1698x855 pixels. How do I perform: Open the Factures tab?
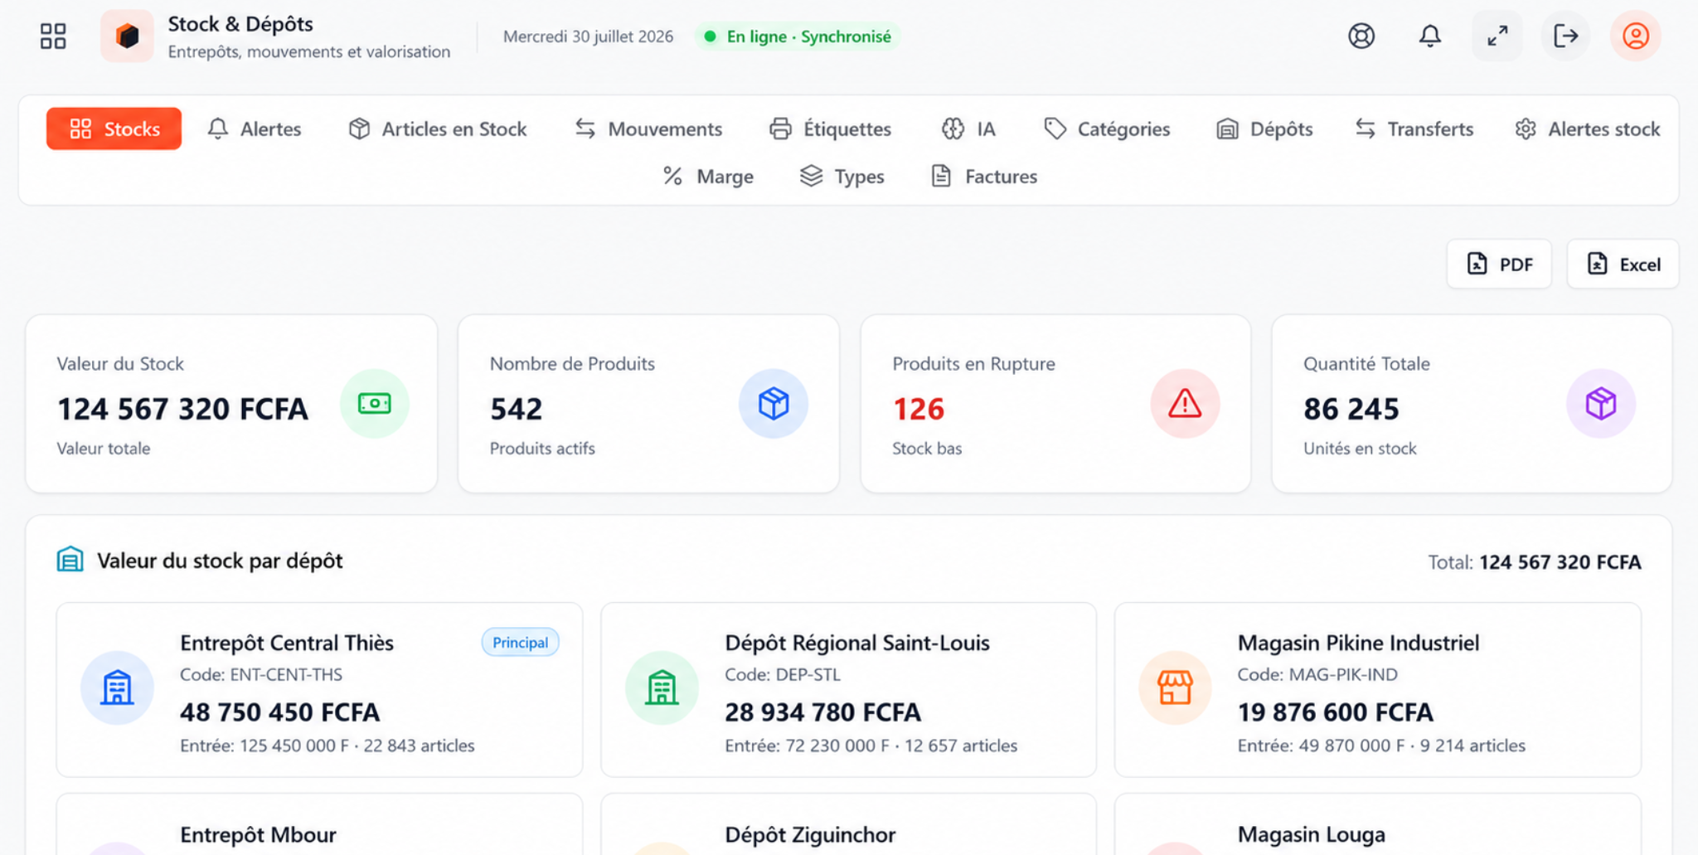[984, 176]
